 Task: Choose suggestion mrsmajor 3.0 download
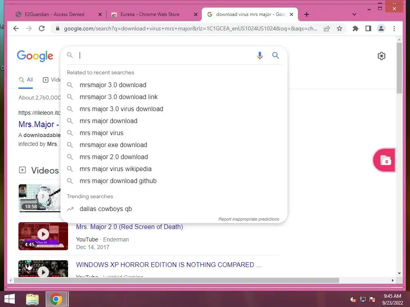click(x=174, y=85)
